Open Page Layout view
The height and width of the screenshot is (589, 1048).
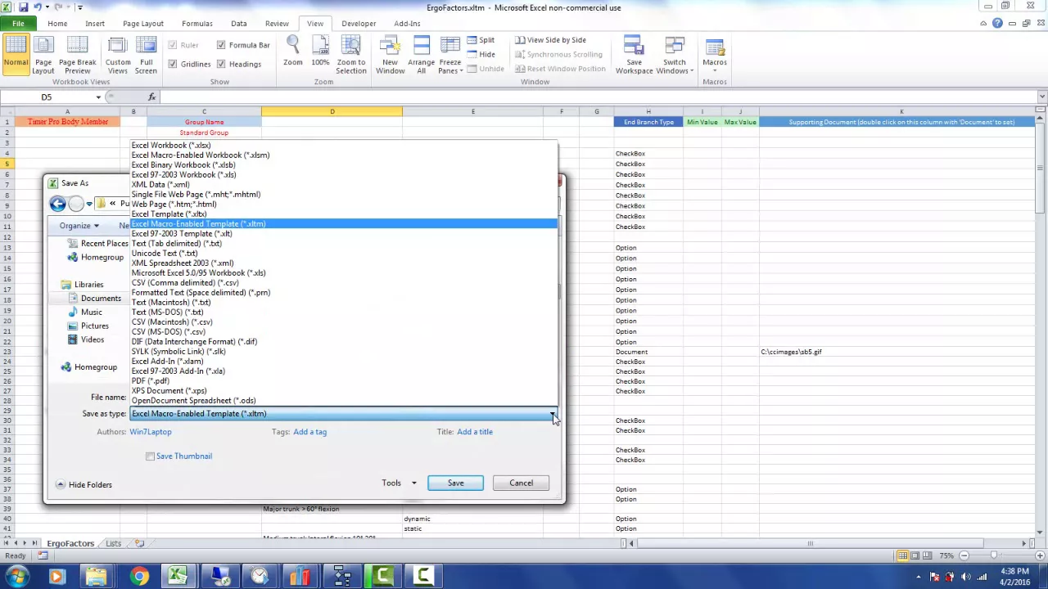click(x=43, y=55)
